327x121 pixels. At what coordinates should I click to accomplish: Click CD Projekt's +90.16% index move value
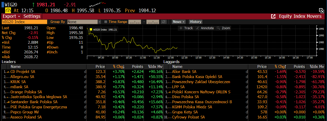point(155,72)
